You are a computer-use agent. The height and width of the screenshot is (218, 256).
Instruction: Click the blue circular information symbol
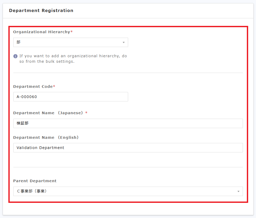[x=15, y=56]
